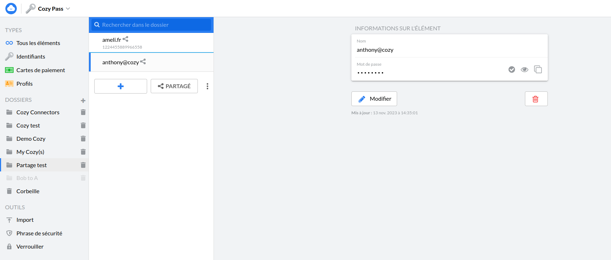
Task: Add a new folder with plus icon
Action: click(83, 100)
